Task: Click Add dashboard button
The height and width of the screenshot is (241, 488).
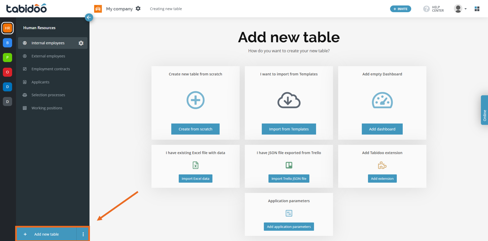Action: point(382,129)
